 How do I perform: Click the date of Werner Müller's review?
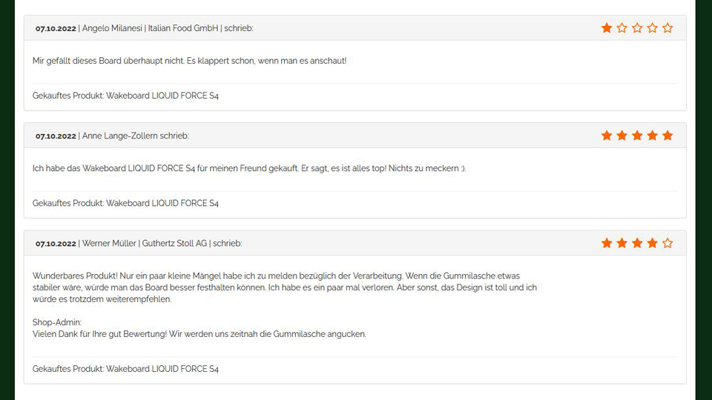pyautogui.click(x=56, y=243)
